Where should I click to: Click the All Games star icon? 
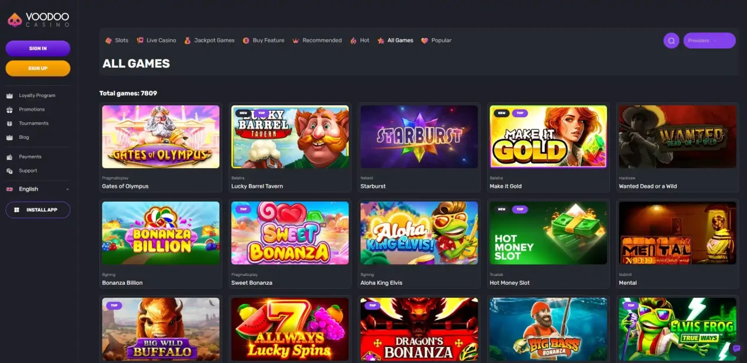pos(381,41)
